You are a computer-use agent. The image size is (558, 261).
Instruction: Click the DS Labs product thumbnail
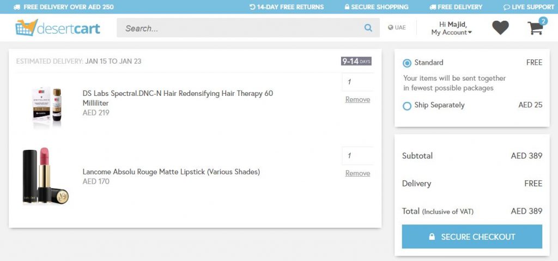coord(47,107)
